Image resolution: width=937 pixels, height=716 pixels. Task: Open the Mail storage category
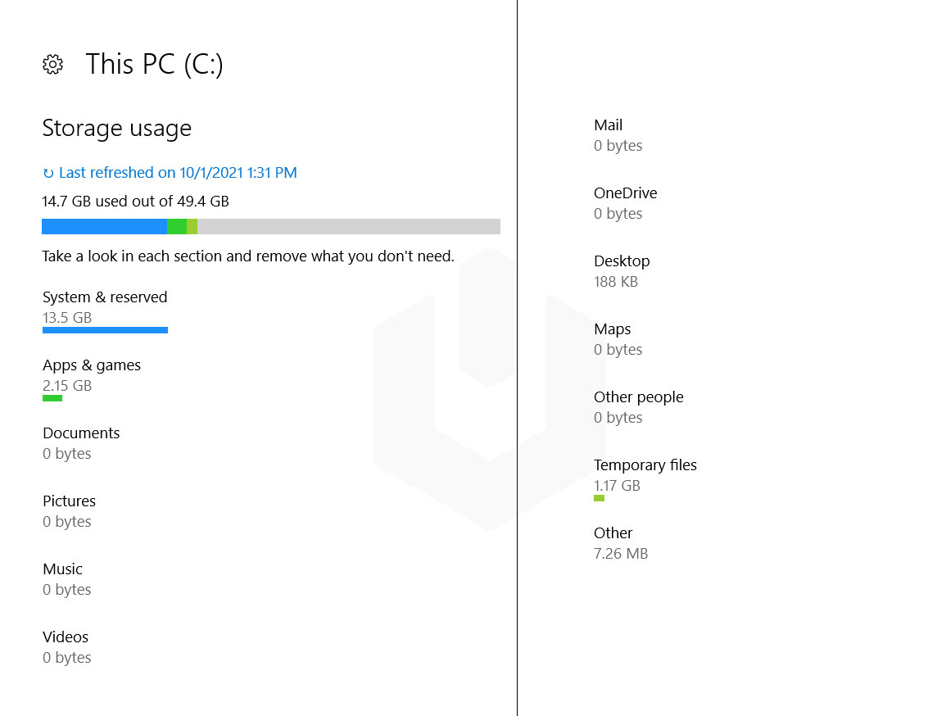tap(608, 125)
